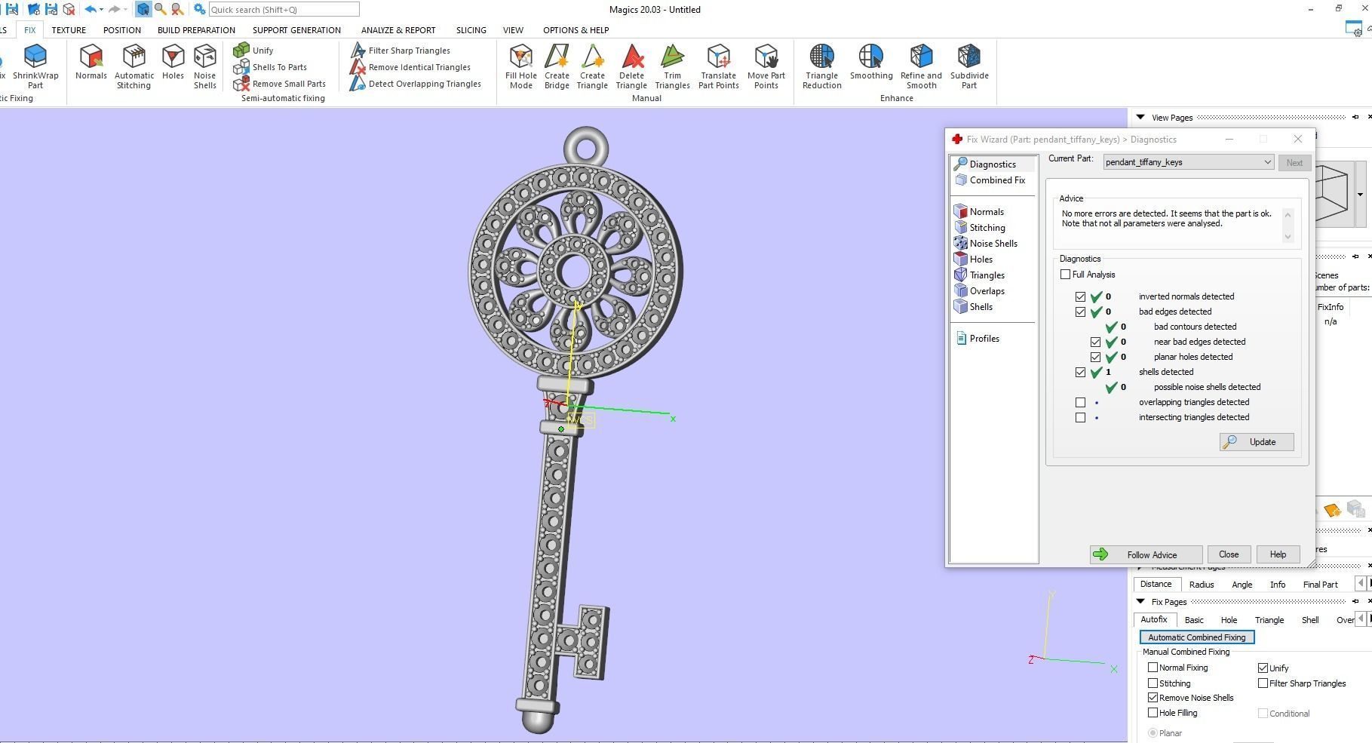Click the undo arrow in quick toolbar
The height and width of the screenshot is (743, 1372).
point(90,9)
